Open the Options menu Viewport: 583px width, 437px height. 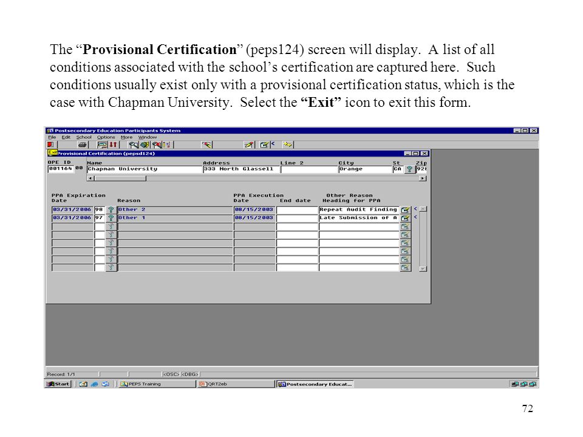pyautogui.click(x=106, y=137)
